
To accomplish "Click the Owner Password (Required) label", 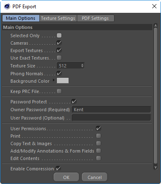I will [40, 110].
